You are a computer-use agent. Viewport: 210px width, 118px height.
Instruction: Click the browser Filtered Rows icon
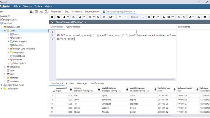tap(41, 12)
